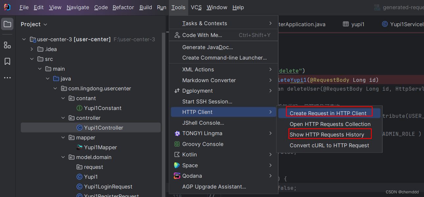Choose Convert cURL to HTTP Request
The image size is (424, 197).
tap(329, 145)
